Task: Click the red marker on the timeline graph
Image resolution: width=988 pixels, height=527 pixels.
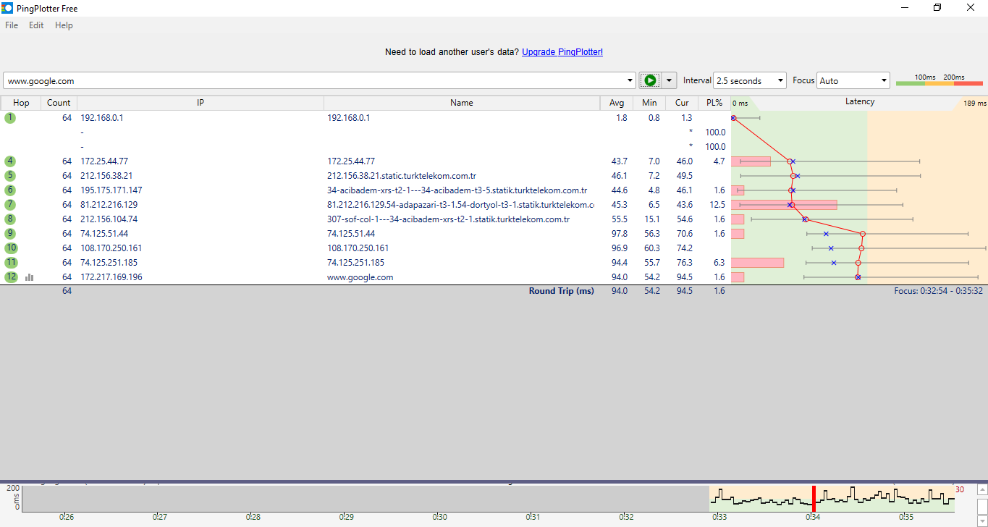Action: pos(814,499)
